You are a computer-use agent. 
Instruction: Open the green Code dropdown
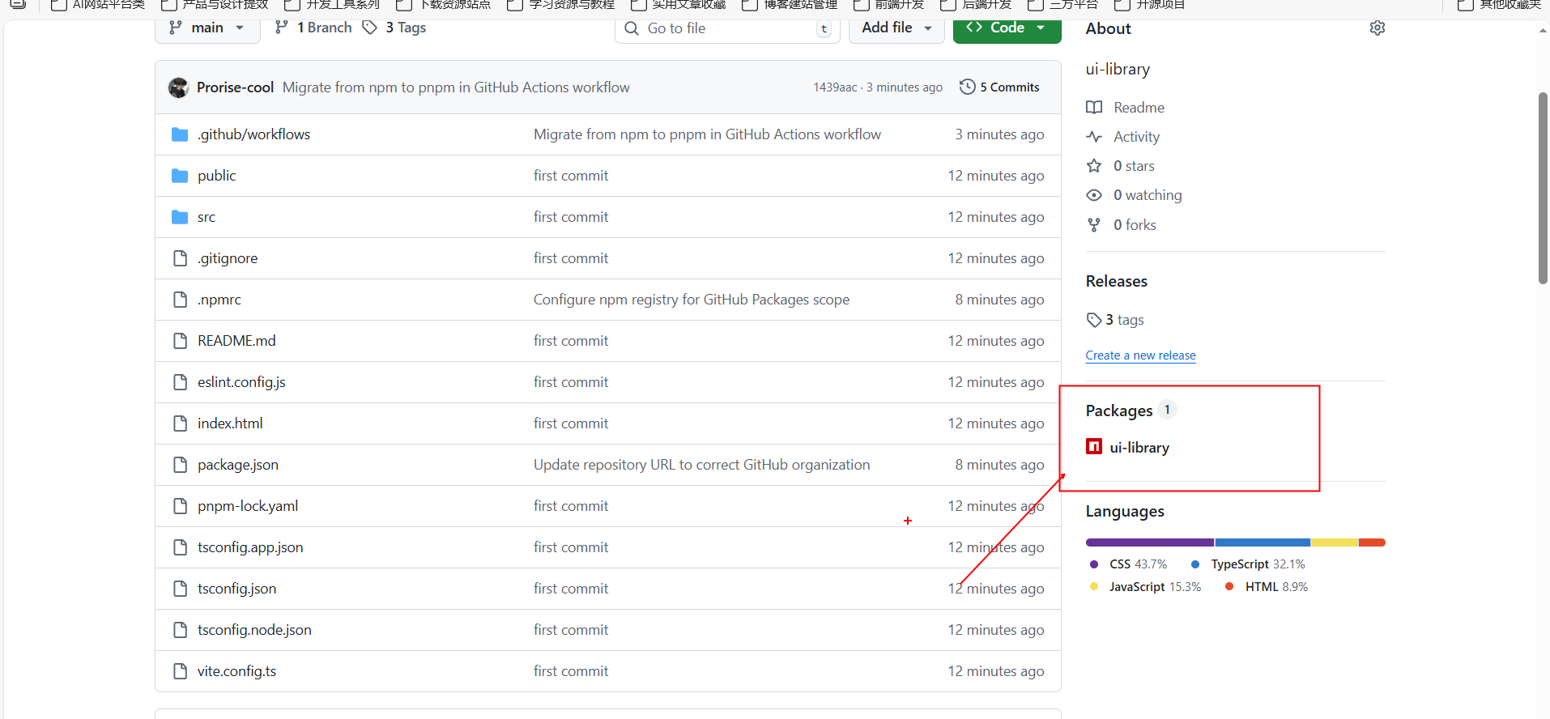pos(1007,28)
